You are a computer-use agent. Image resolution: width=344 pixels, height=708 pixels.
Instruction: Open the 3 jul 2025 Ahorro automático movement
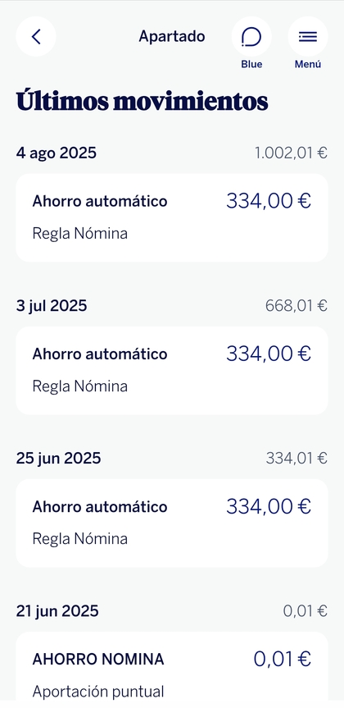(172, 370)
